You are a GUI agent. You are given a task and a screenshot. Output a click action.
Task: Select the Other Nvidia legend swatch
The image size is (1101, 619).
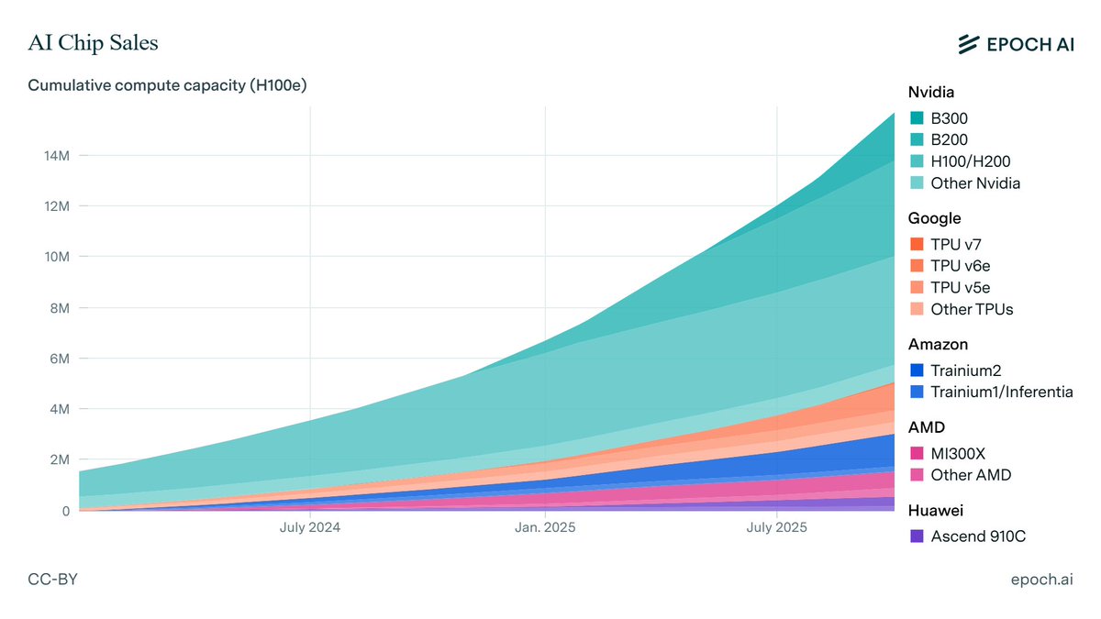tap(916, 182)
